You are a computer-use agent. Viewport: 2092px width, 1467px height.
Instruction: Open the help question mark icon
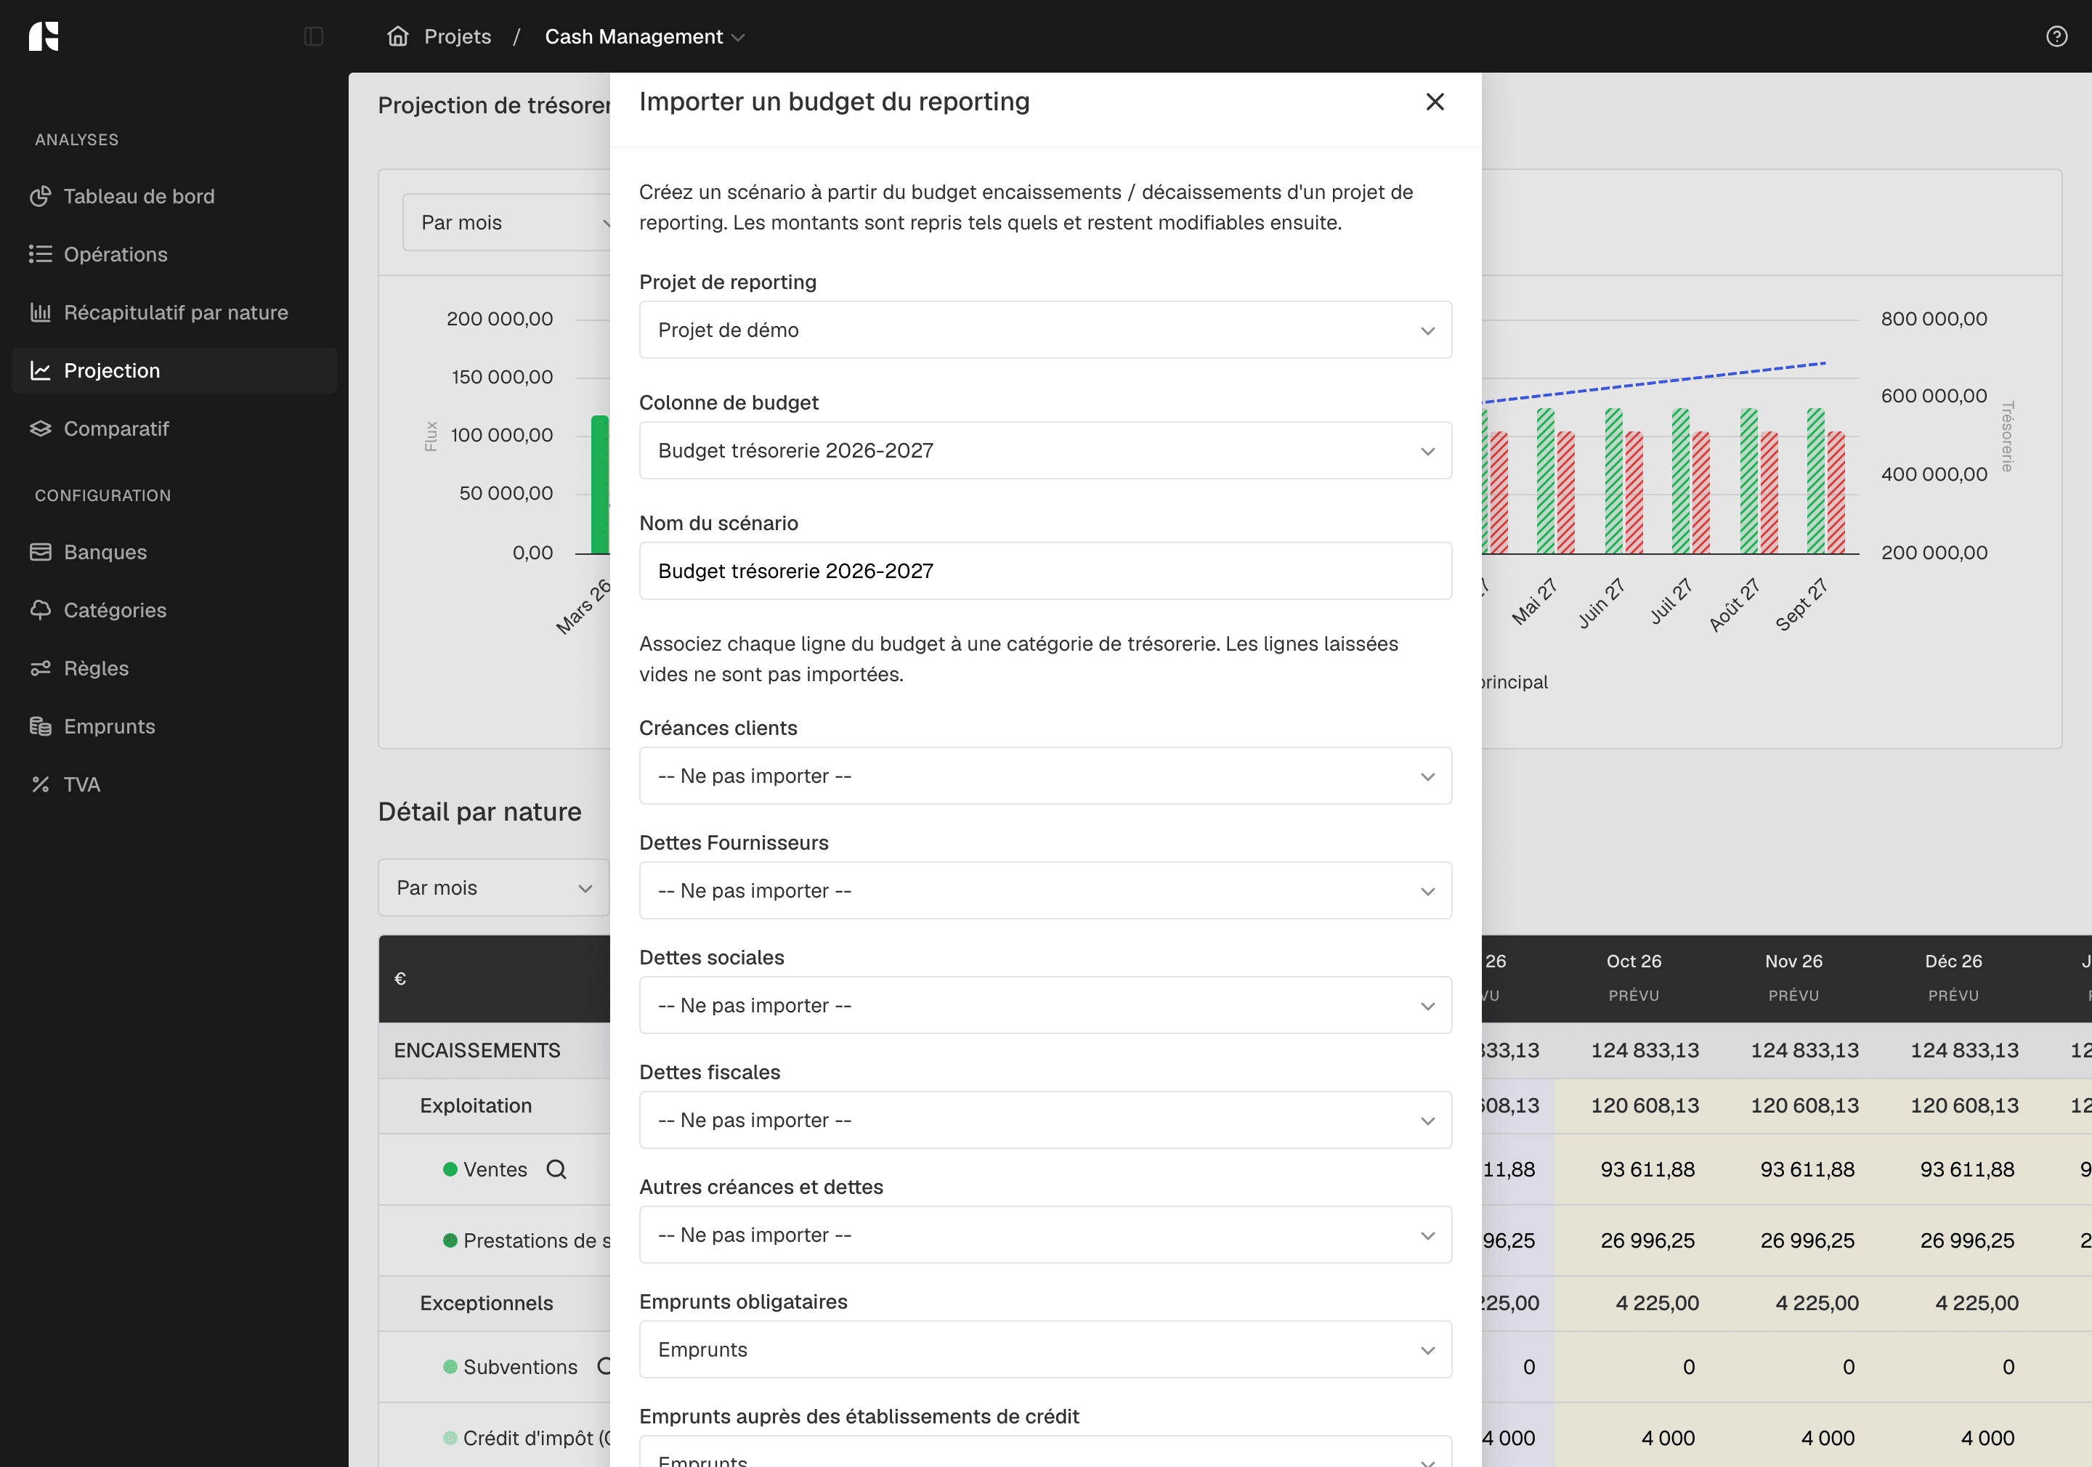(x=2056, y=36)
